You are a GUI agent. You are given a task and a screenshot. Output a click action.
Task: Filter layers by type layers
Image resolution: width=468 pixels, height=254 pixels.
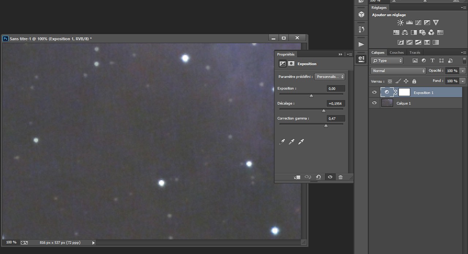[433, 61]
